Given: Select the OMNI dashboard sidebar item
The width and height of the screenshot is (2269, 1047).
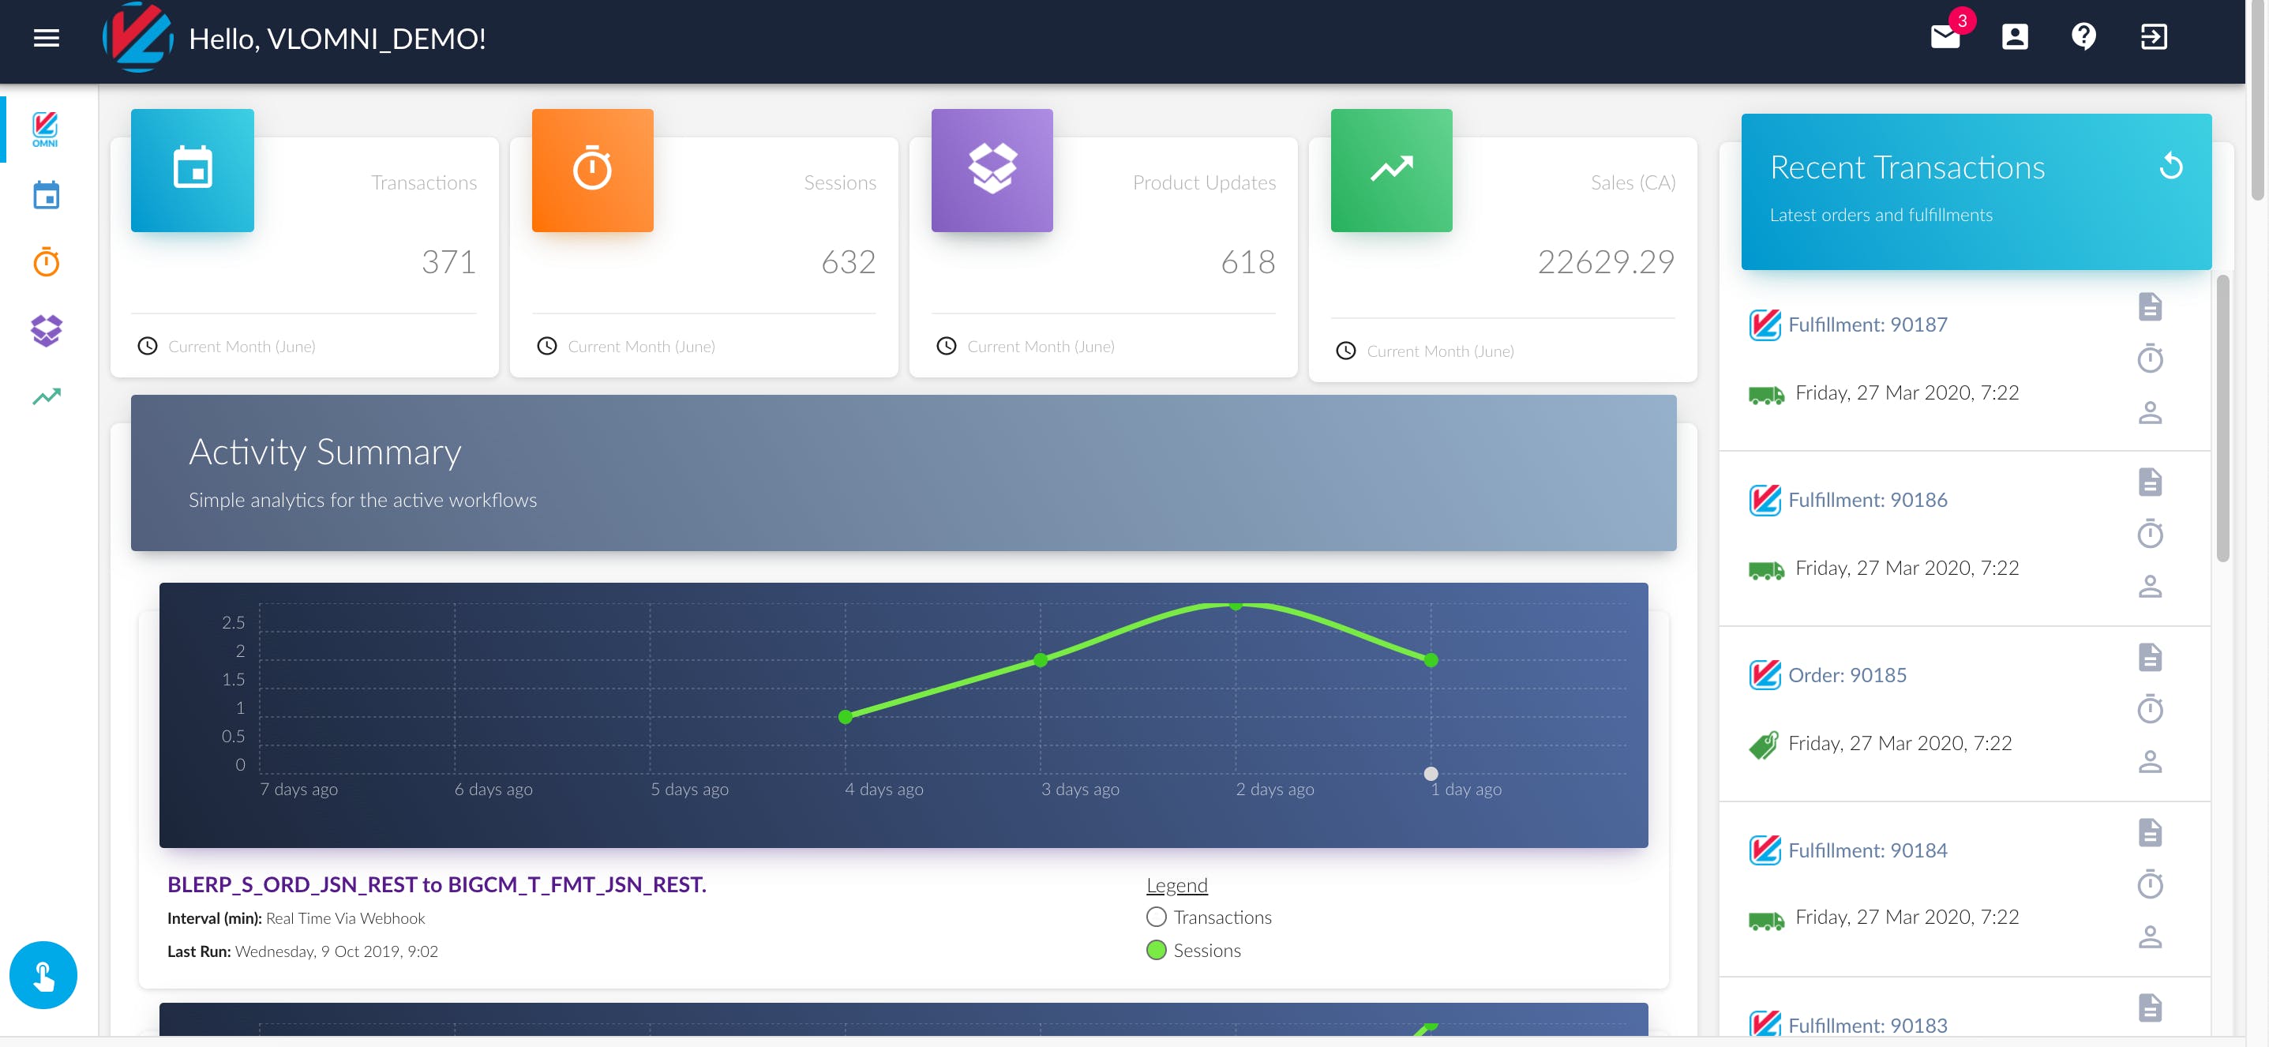Looking at the screenshot, I should click(x=46, y=129).
